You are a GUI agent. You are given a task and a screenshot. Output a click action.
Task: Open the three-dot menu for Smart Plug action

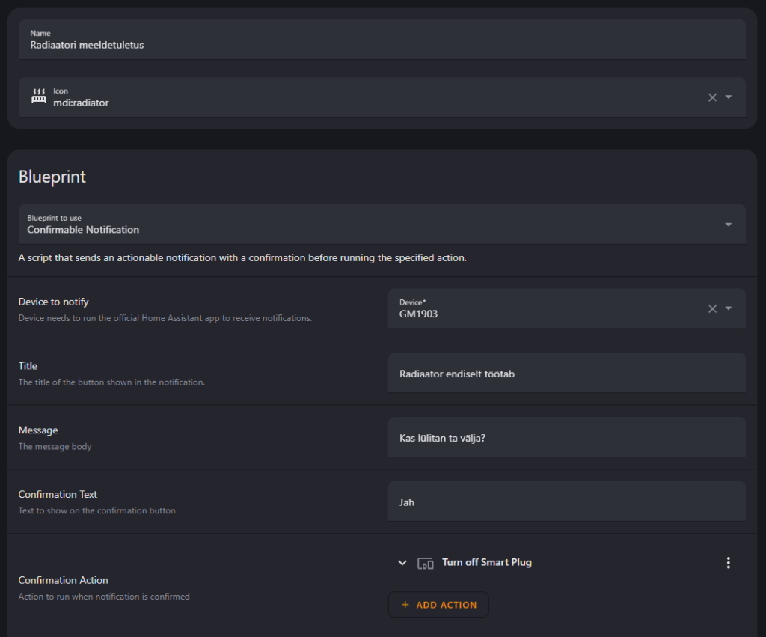tap(728, 563)
